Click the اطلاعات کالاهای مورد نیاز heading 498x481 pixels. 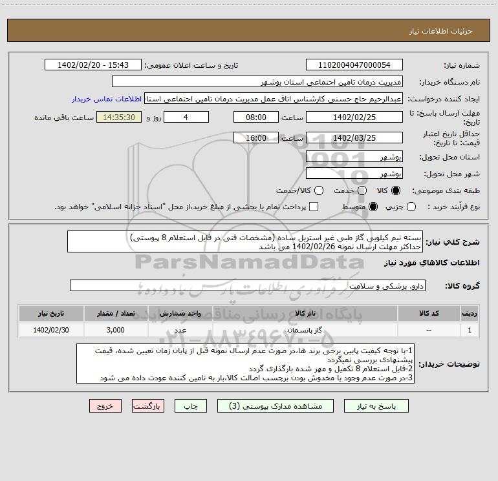[x=431, y=263]
